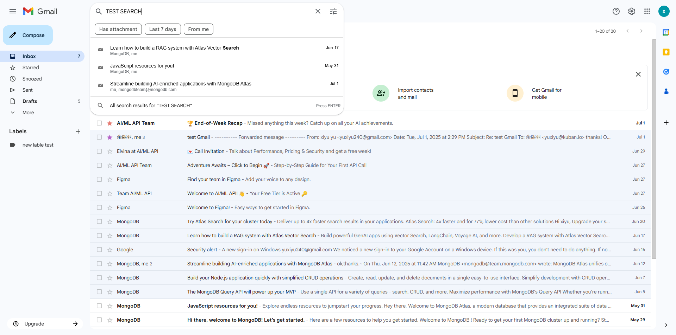Open The MongoDB Query API email

point(370,292)
